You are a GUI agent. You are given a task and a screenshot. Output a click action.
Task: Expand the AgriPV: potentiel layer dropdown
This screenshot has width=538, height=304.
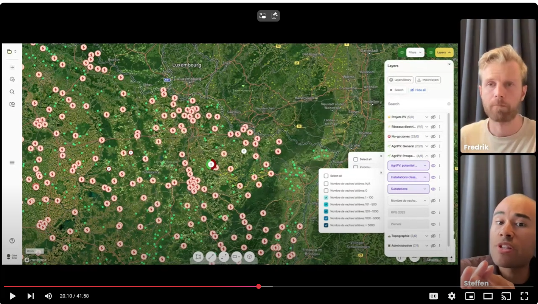pos(425,166)
